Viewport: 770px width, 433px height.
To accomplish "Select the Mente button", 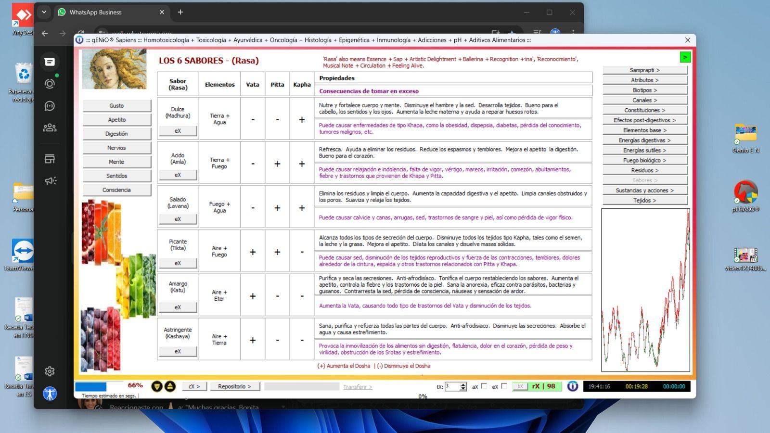I will click(x=116, y=162).
